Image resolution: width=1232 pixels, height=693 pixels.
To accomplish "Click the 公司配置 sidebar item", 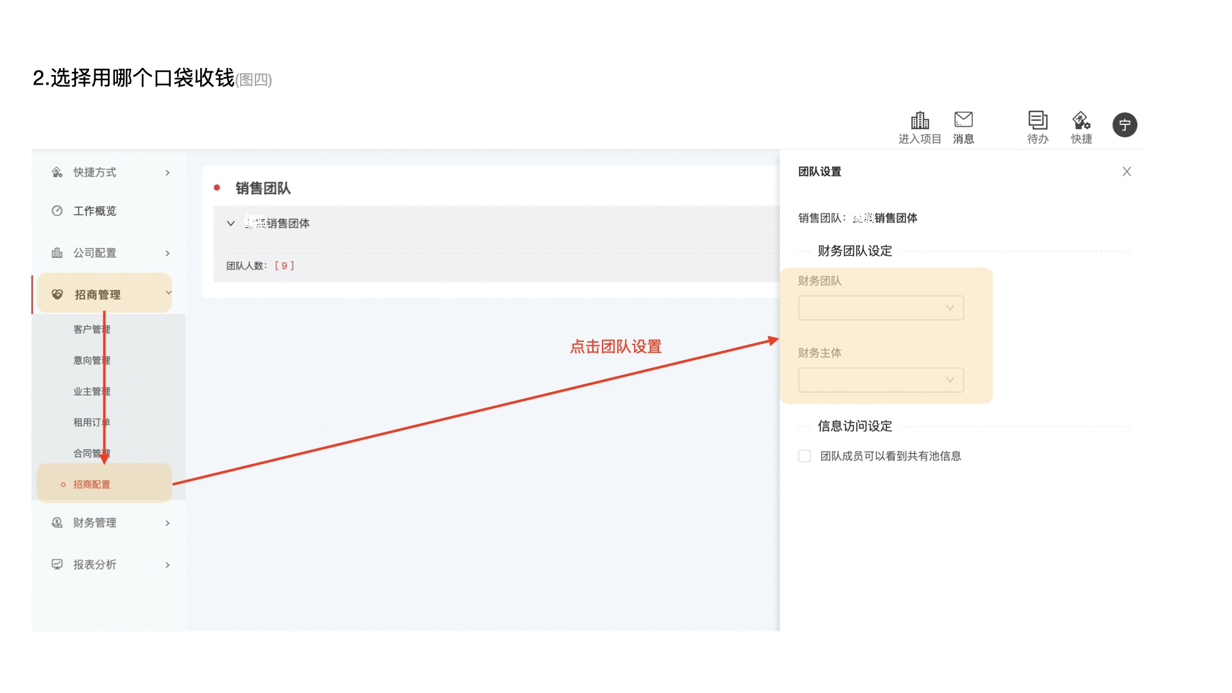I will pos(94,253).
